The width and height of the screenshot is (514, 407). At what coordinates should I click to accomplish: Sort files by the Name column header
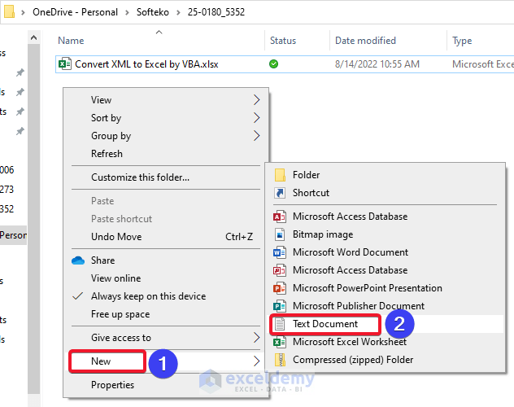point(72,41)
